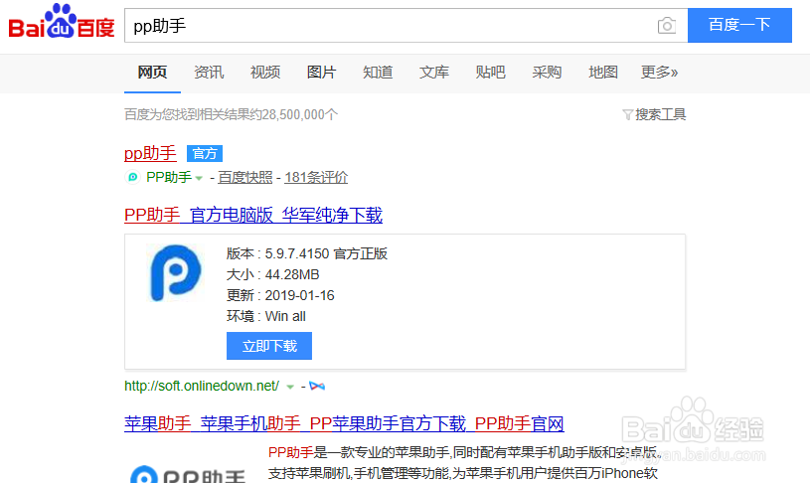Click the description starting PP助手是一款专业的苹果助手

tap(464, 463)
